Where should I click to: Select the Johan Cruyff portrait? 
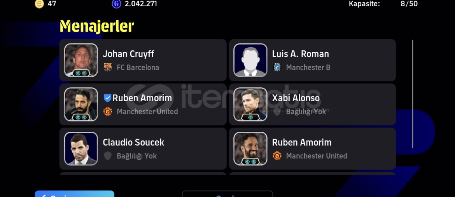[81, 60]
